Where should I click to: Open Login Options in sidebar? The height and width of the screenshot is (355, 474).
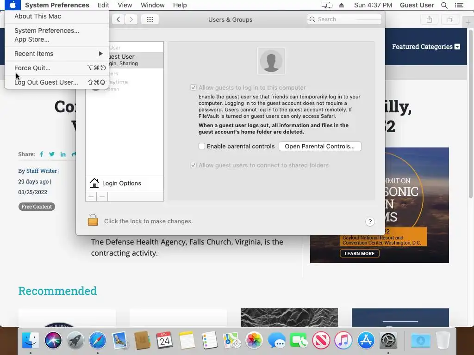pos(125,183)
